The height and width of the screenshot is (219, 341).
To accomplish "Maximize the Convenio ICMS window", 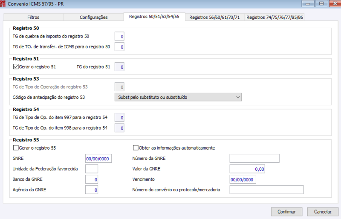I will coord(321,4).
